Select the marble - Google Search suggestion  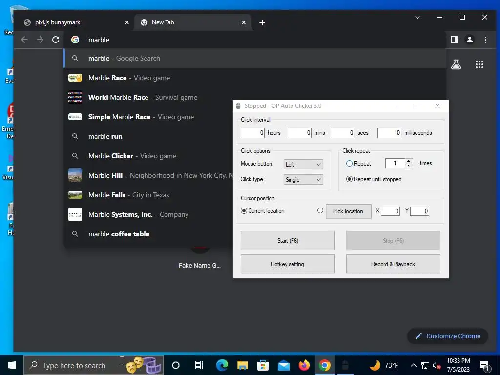pos(255,59)
